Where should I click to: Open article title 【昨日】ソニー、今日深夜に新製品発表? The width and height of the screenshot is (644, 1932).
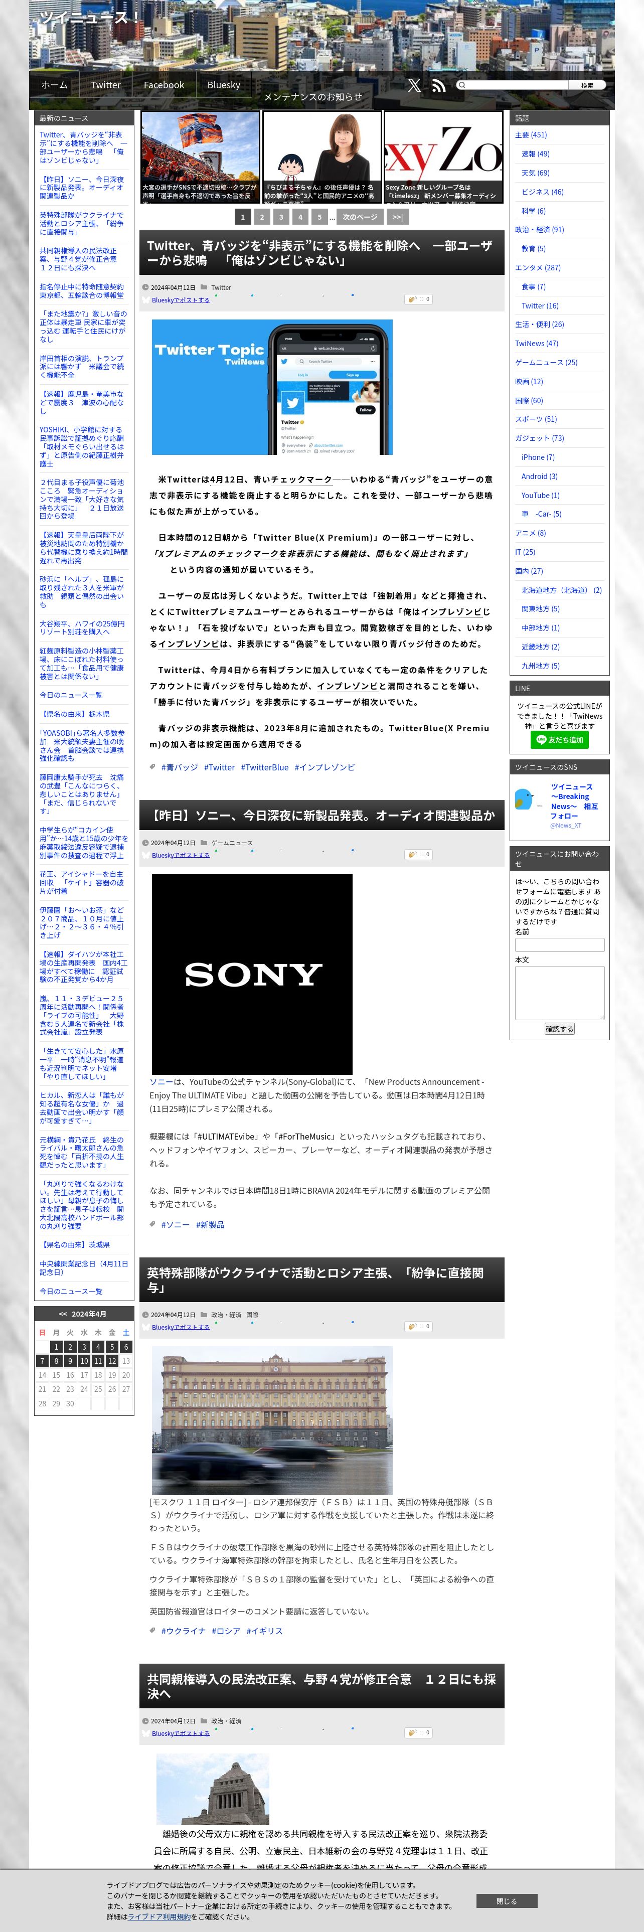point(321,815)
